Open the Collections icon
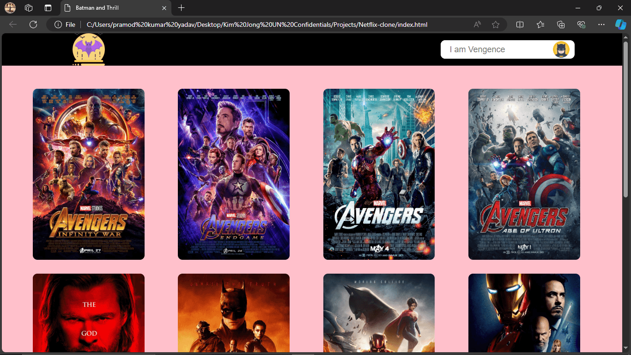 click(x=561, y=24)
